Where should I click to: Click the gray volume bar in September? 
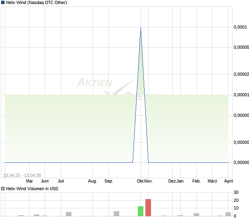click(x=116, y=214)
